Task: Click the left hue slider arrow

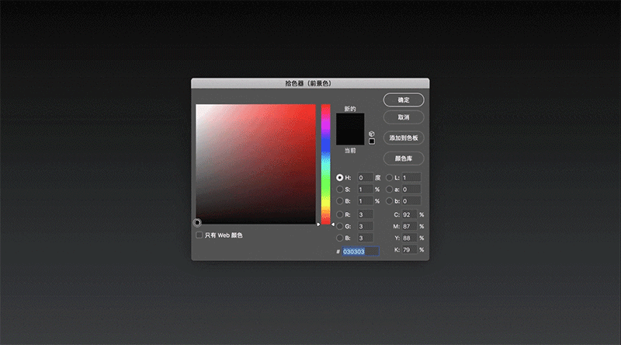Action: pyautogui.click(x=318, y=225)
